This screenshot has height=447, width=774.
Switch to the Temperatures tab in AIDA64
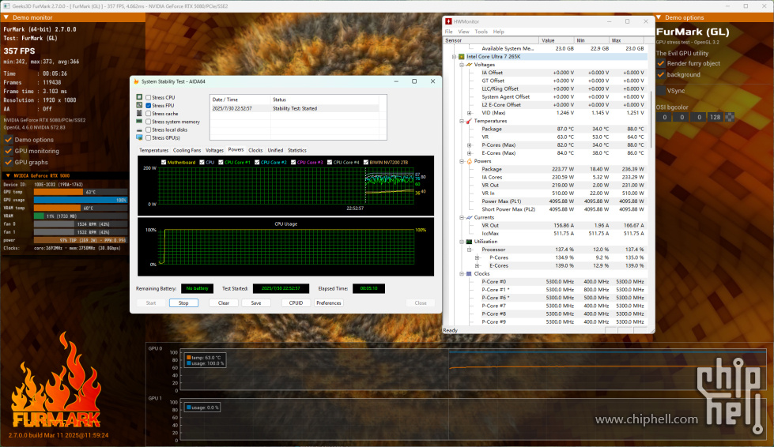(153, 150)
